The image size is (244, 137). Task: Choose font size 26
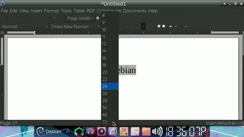click(110, 94)
